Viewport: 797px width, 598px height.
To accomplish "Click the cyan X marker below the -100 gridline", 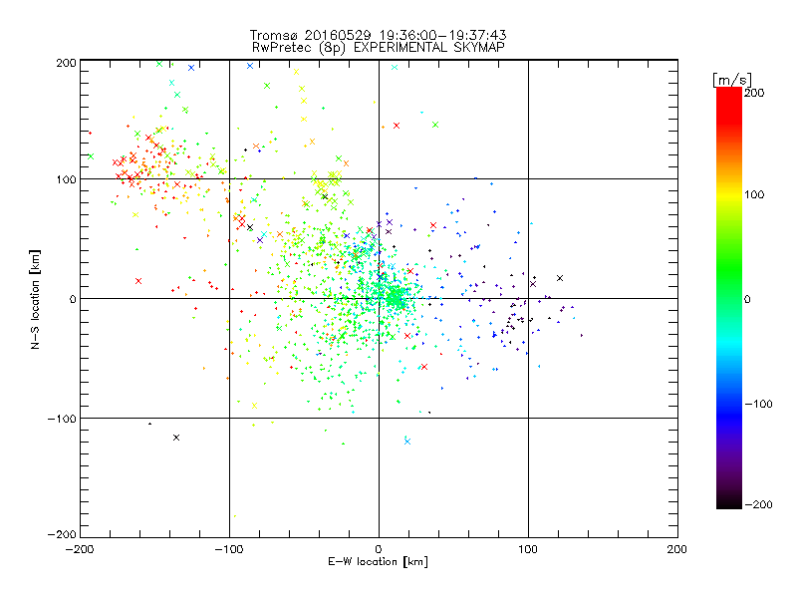I will click(x=407, y=442).
